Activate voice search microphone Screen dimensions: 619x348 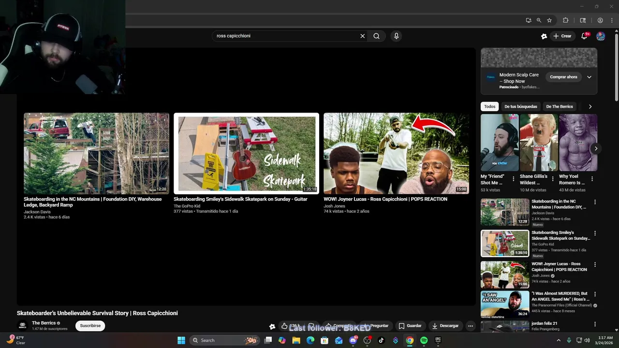pyautogui.click(x=396, y=36)
